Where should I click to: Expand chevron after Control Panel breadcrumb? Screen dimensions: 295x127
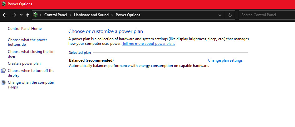(70, 15)
